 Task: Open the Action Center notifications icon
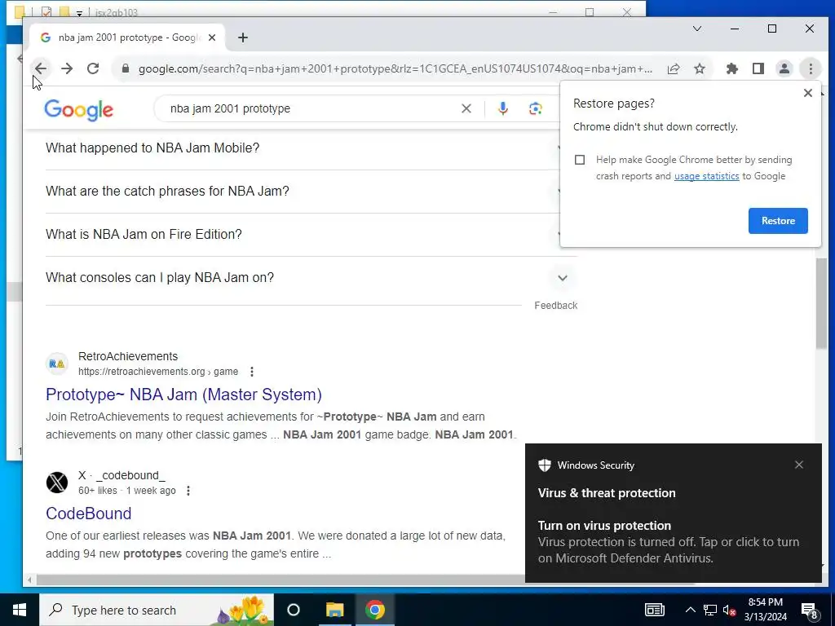pos(810,611)
